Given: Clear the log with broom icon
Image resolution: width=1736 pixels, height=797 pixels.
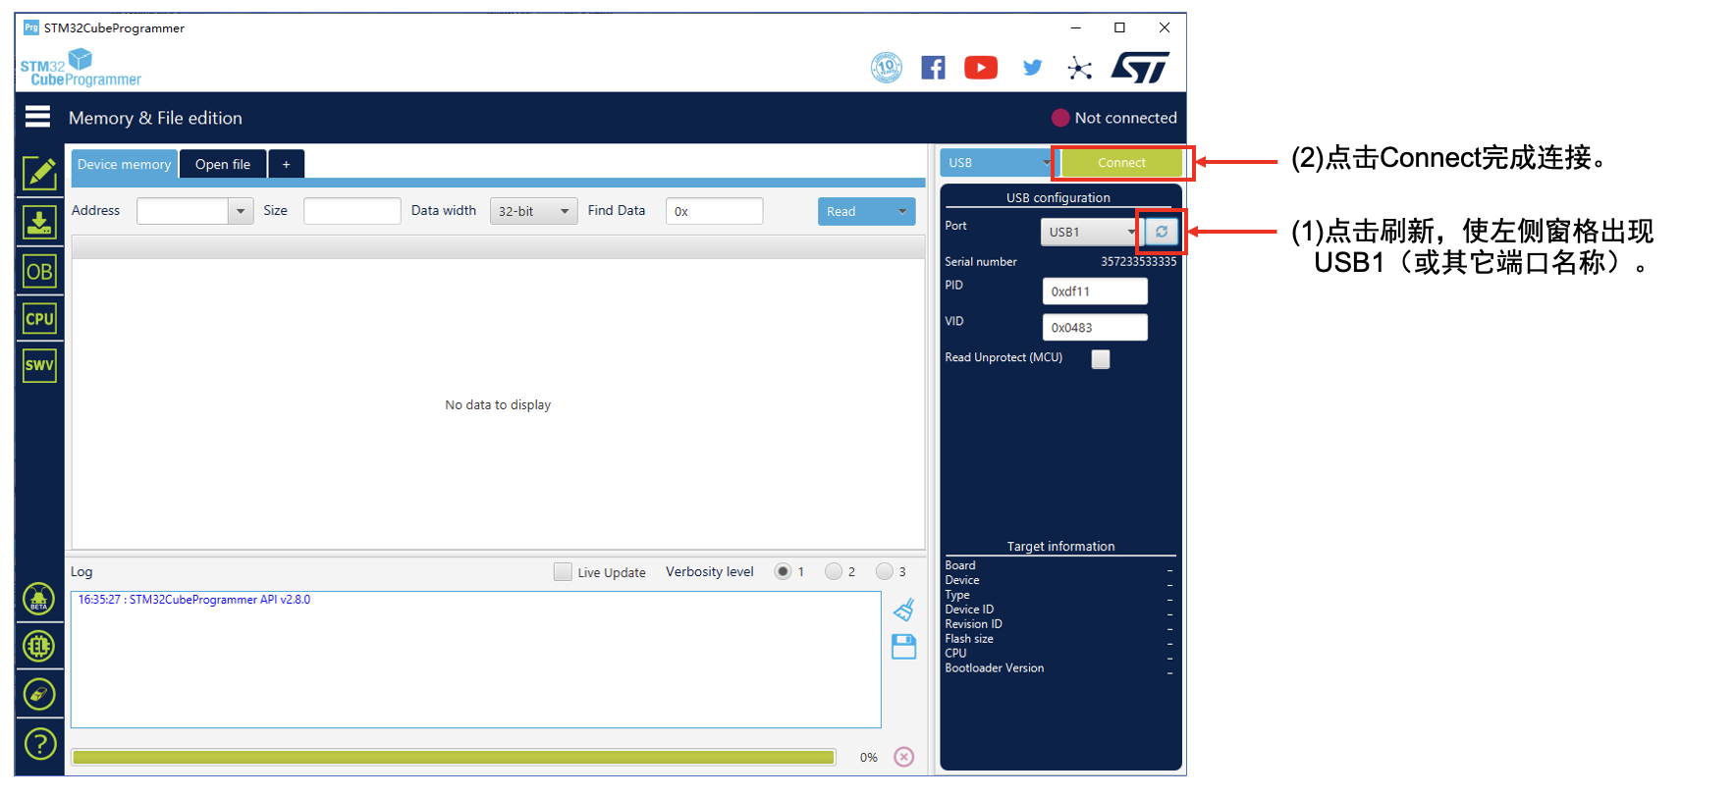Looking at the screenshot, I should [903, 611].
